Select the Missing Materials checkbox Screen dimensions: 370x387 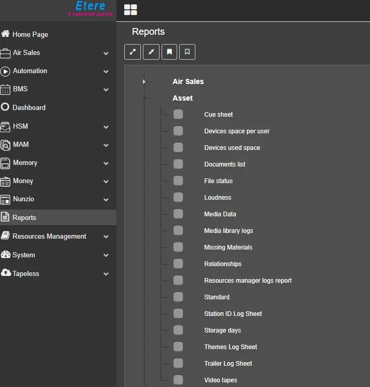pyautogui.click(x=178, y=247)
